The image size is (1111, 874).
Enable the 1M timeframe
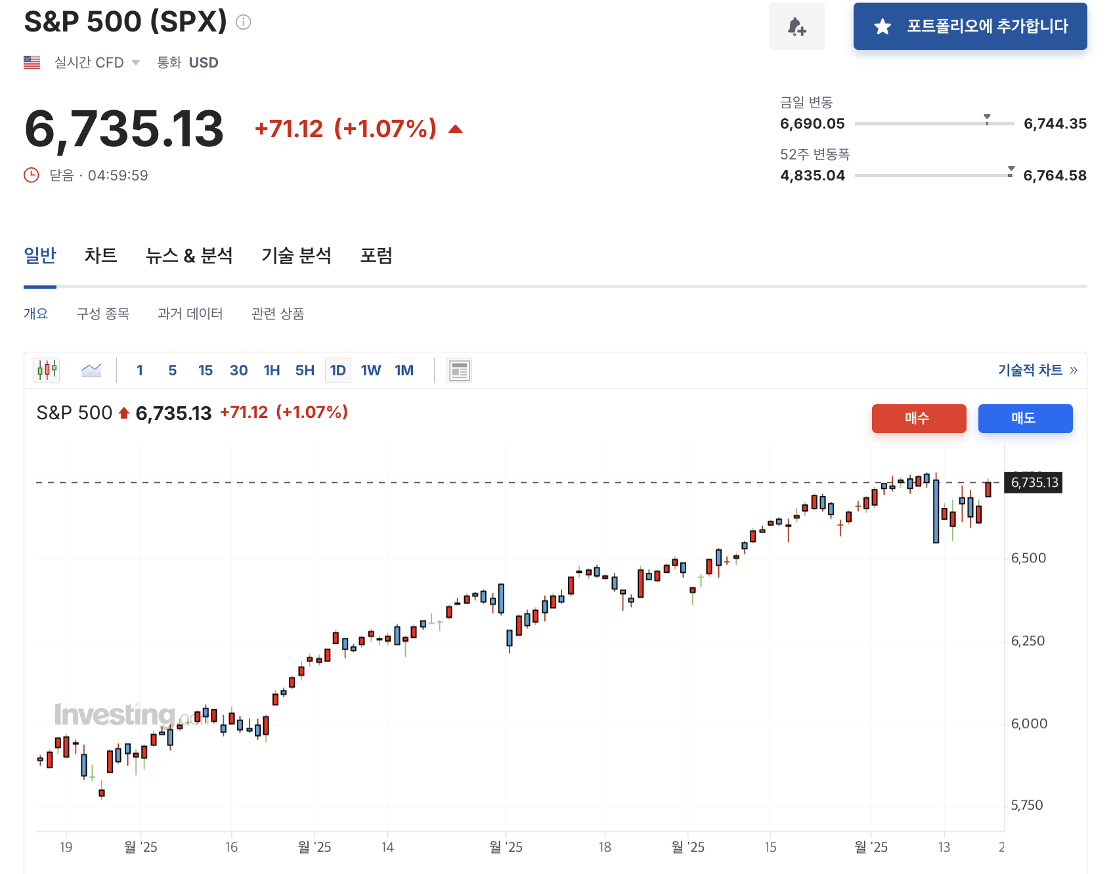coord(404,370)
